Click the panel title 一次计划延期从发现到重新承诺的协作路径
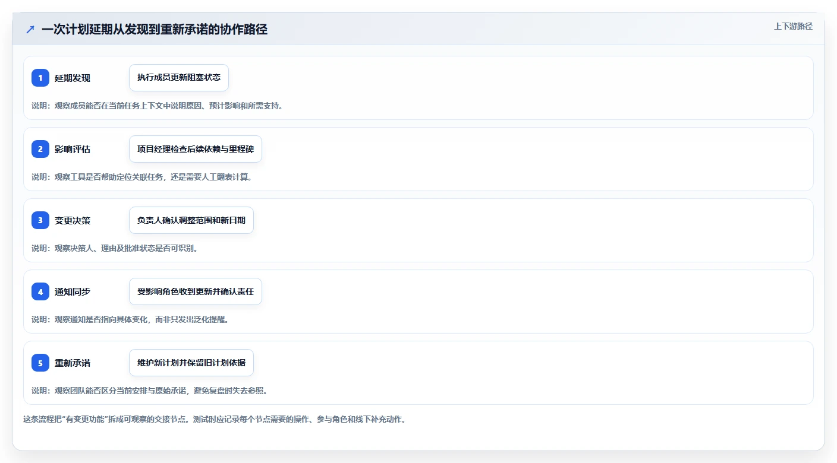 (x=155, y=30)
